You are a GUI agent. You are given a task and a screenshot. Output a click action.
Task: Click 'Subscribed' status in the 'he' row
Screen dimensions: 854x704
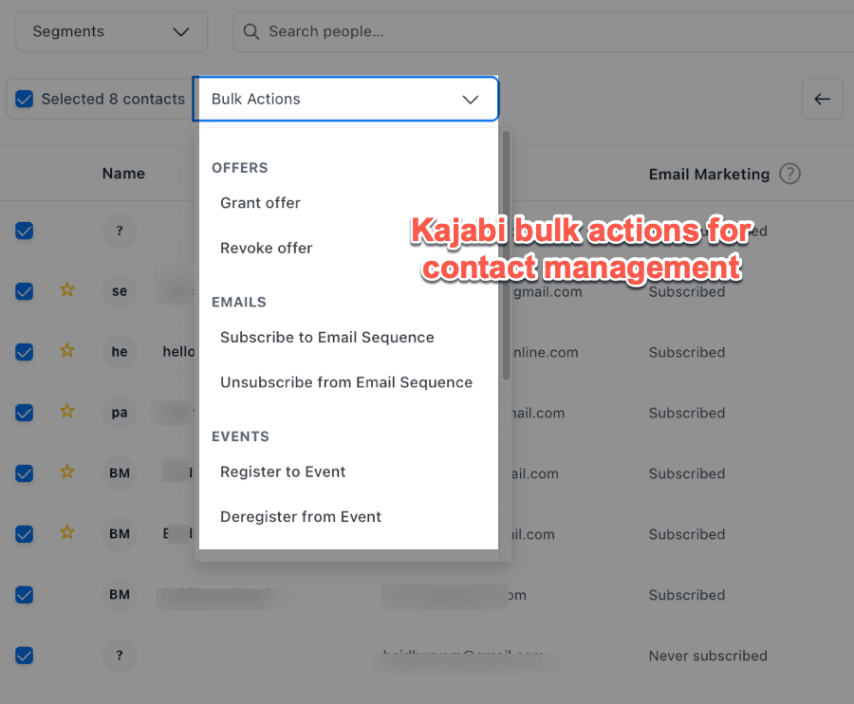687,352
